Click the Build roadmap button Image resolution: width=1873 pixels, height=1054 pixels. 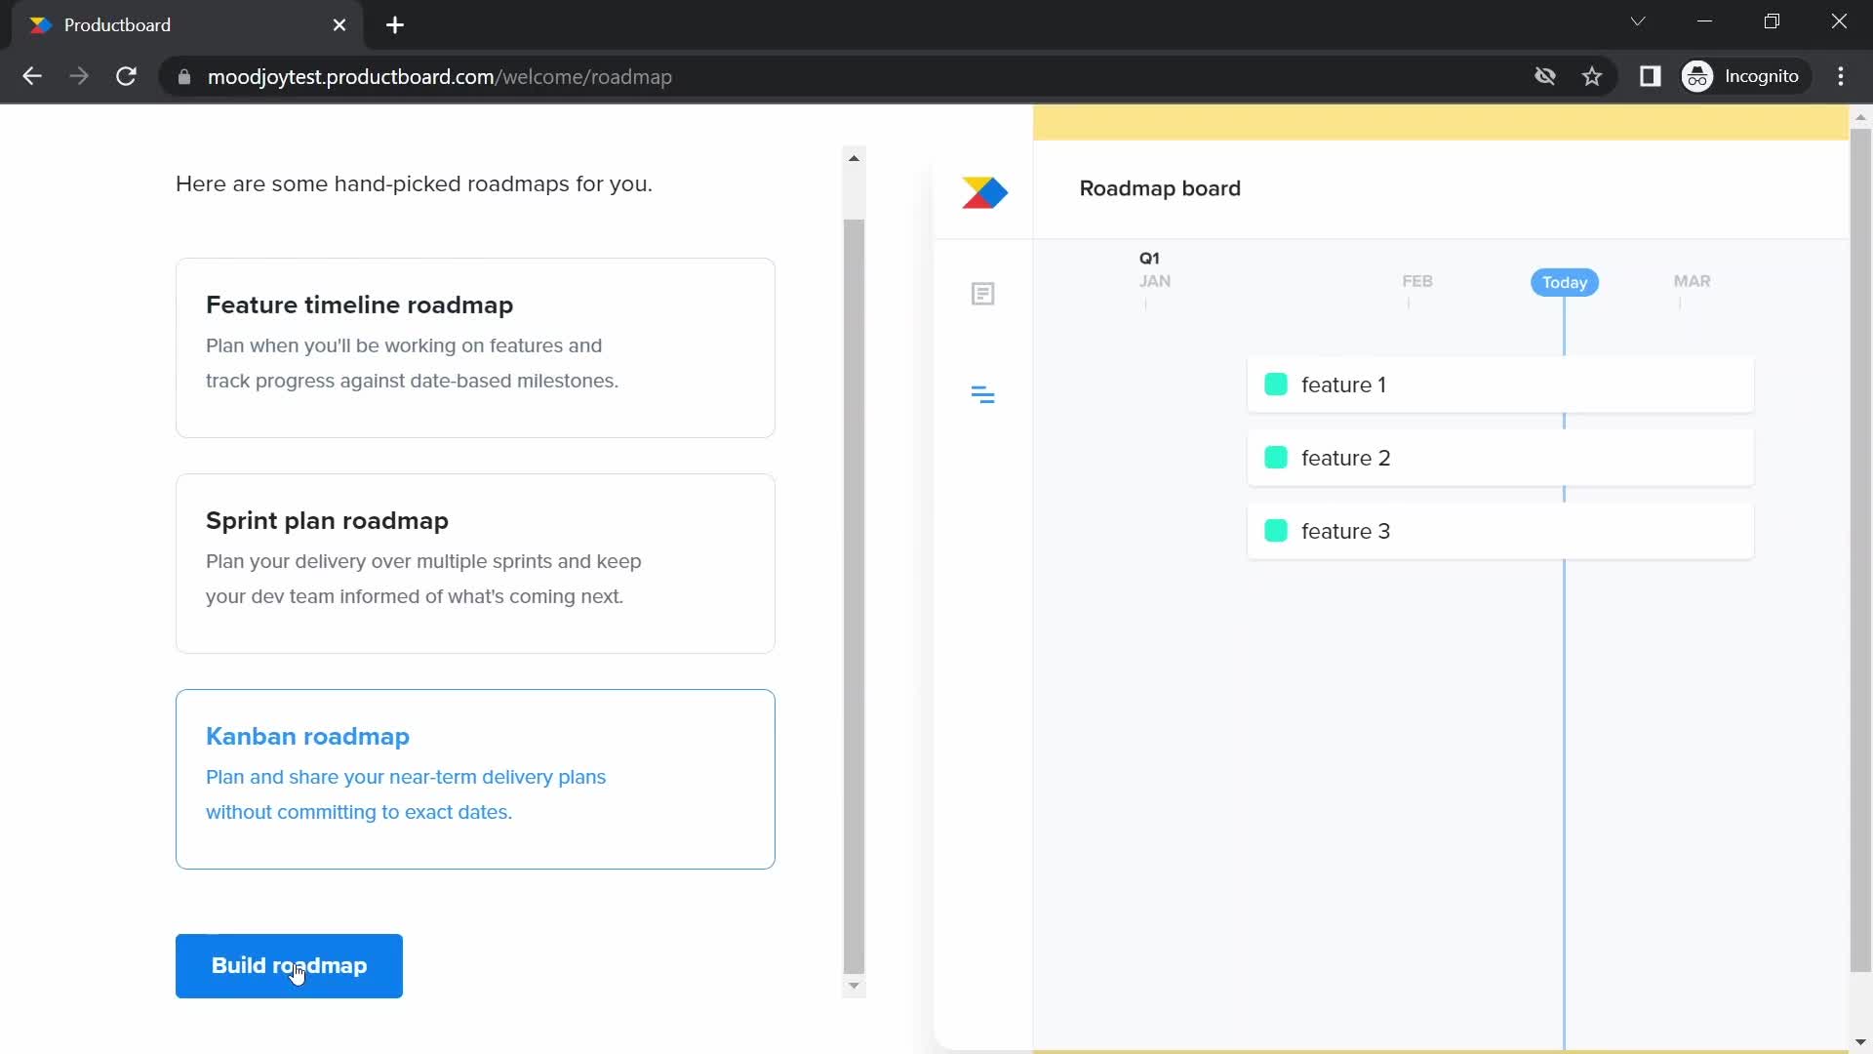click(x=289, y=966)
